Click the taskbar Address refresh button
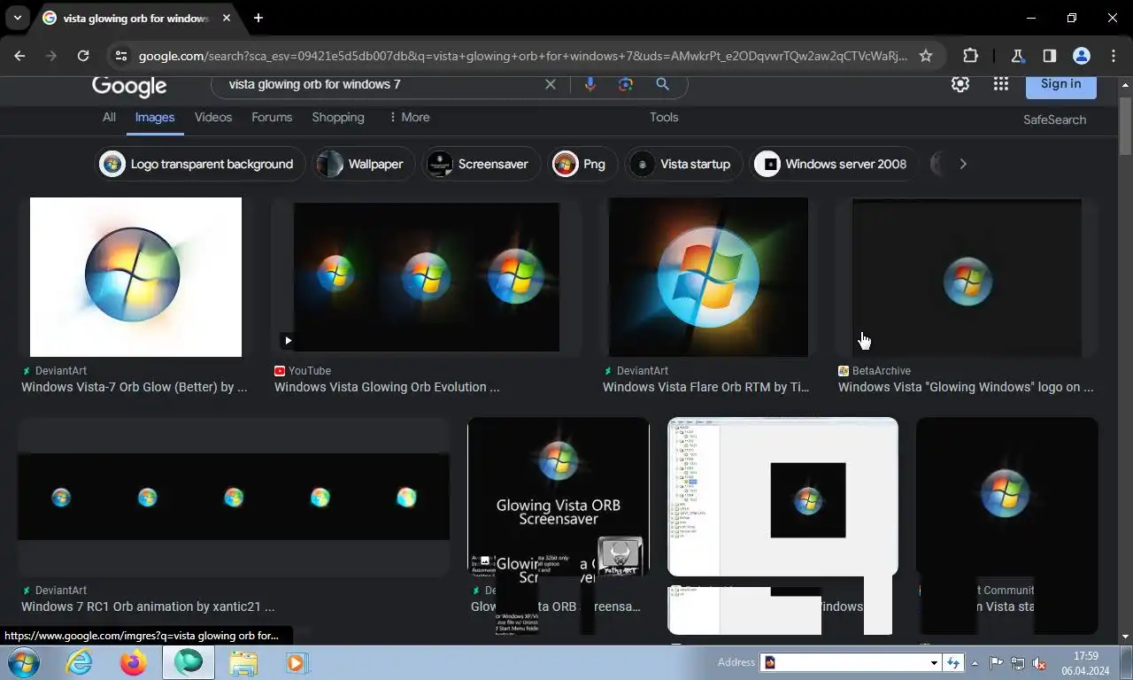Viewport: 1133px width, 680px height. point(953,662)
